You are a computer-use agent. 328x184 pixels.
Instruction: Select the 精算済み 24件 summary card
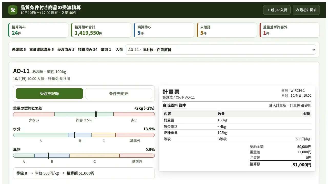(x=38, y=30)
